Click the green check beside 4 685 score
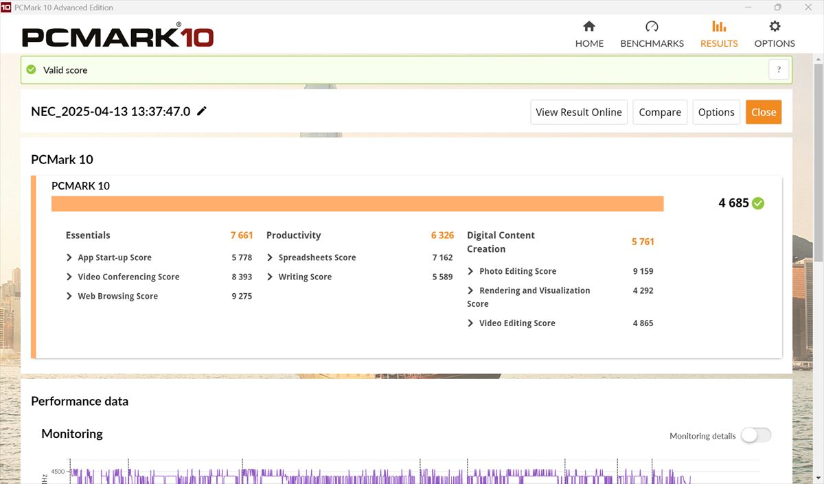Image resolution: width=824 pixels, height=484 pixels. [758, 203]
